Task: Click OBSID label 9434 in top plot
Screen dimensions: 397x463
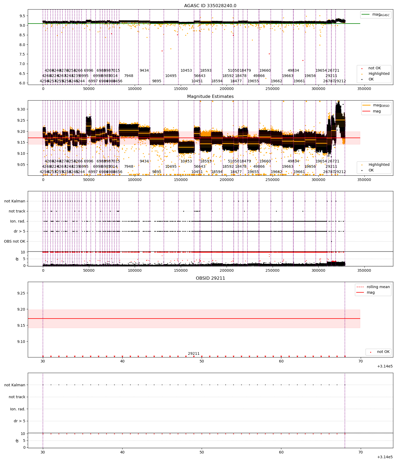Action: 144,71
